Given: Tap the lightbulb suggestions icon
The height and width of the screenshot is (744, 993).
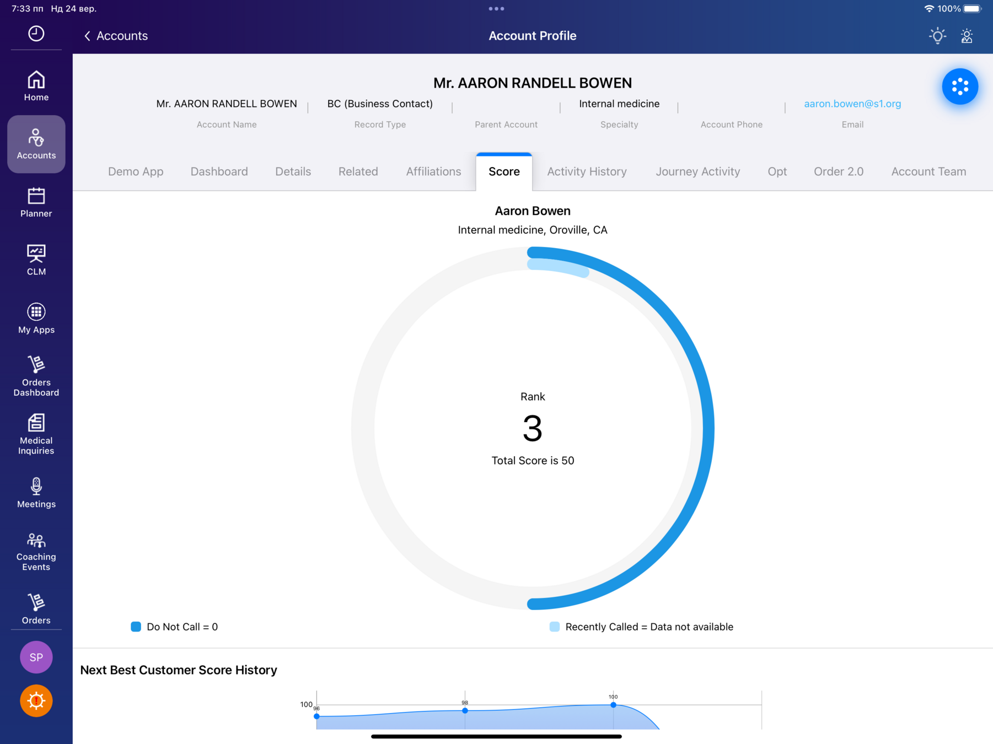Looking at the screenshot, I should pos(937,36).
